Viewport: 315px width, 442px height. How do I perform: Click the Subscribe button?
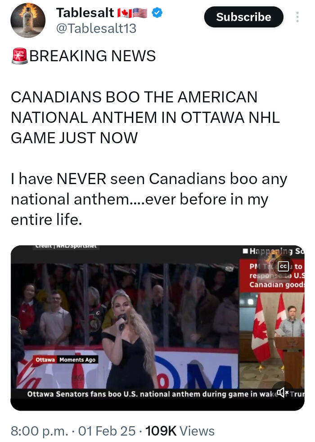[x=243, y=17]
